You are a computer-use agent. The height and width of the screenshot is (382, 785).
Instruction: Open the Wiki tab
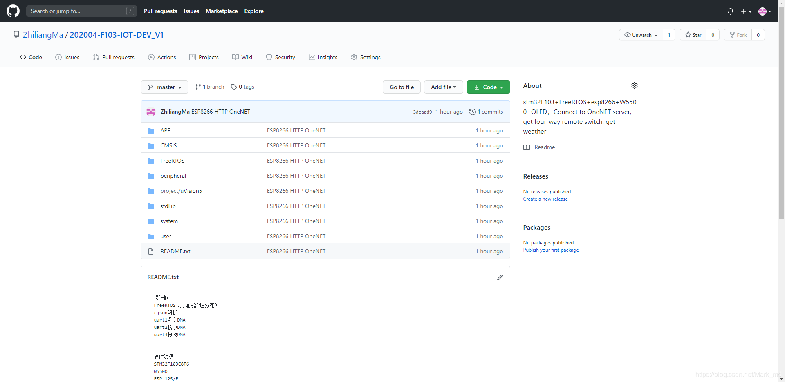242,57
